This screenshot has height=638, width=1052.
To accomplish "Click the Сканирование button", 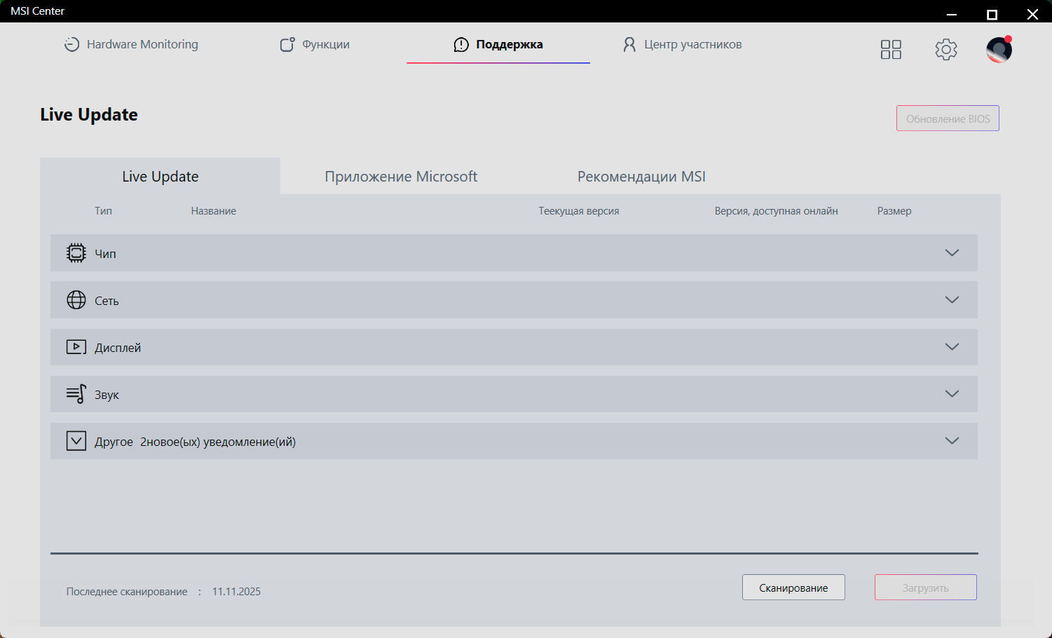I will coord(793,588).
